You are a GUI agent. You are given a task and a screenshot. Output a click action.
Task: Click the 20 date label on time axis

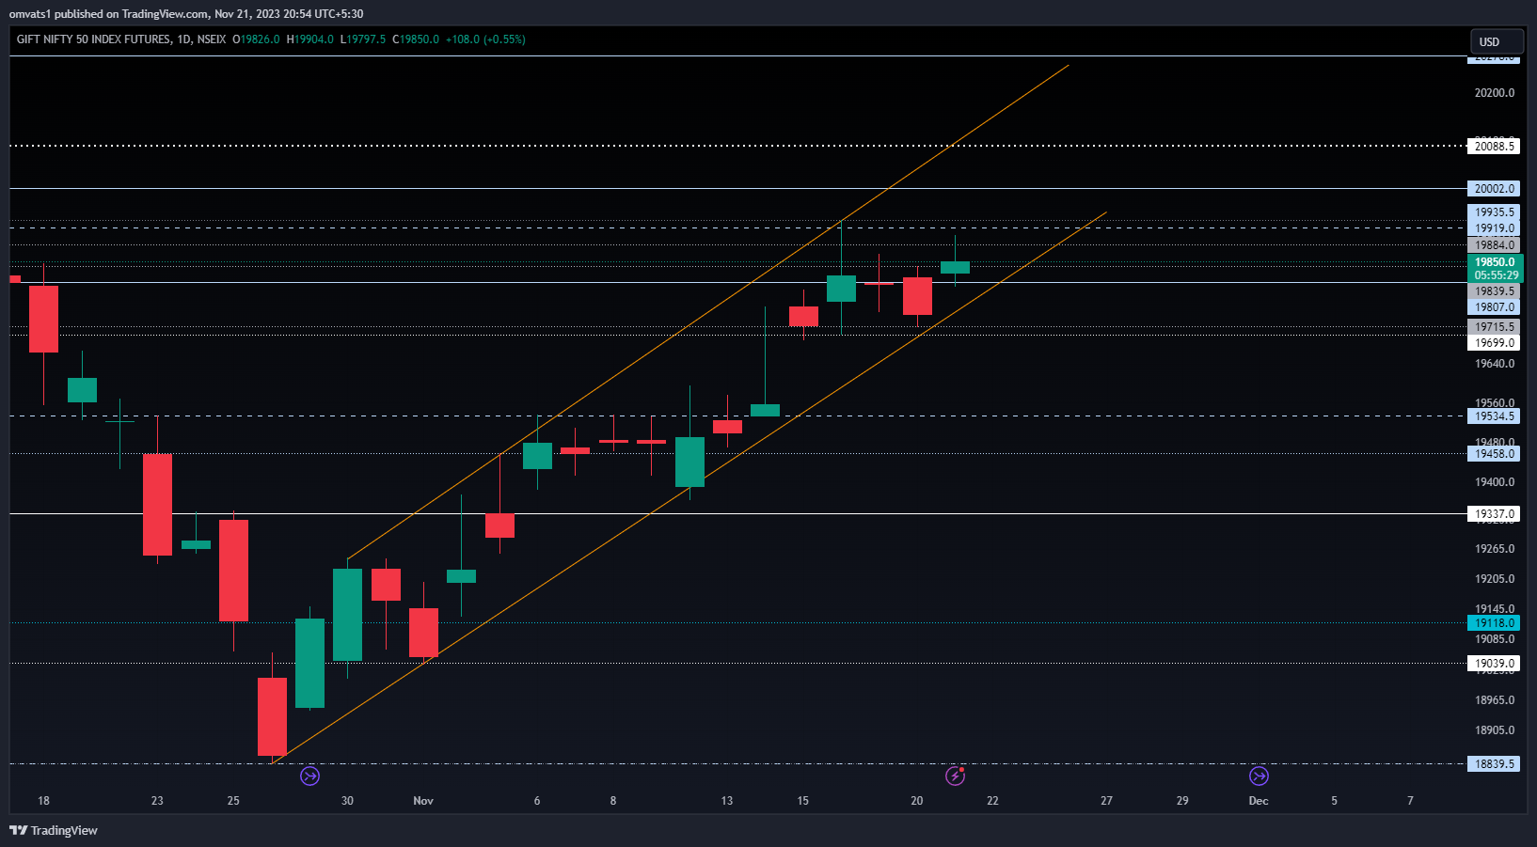[x=917, y=801]
